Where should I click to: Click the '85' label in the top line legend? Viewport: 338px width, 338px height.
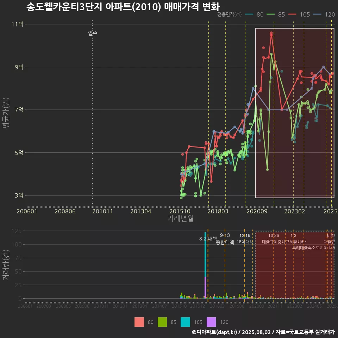282,14
